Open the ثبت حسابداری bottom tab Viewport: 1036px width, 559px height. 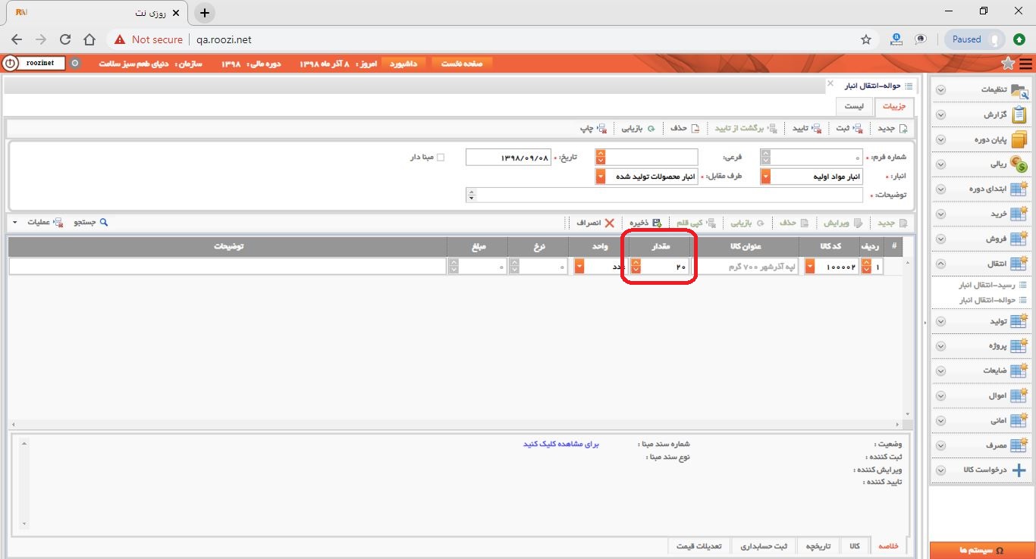[764, 546]
